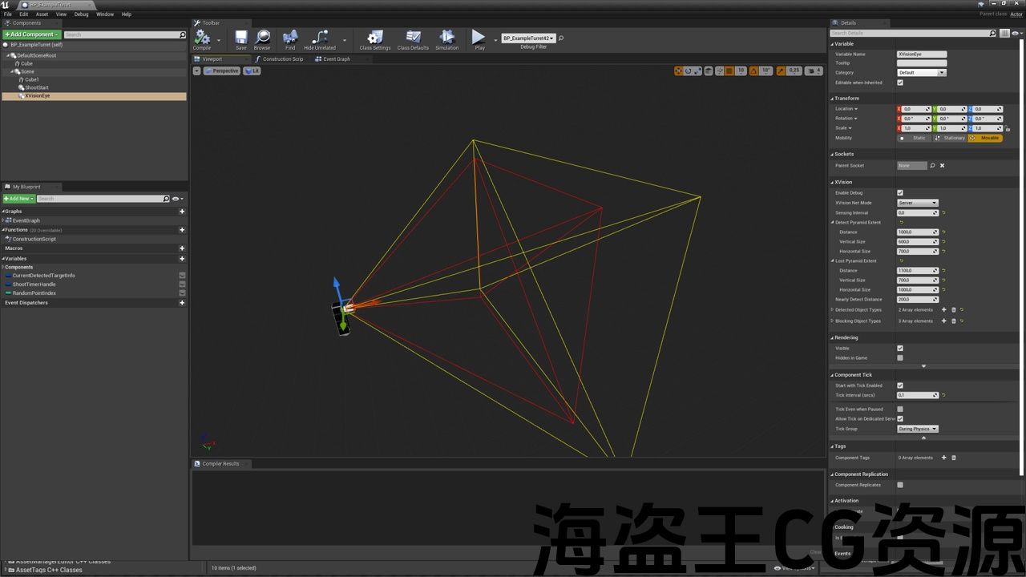Start Simulation from toolbar
Viewport: 1026px width, 577px height.
pos(446,38)
